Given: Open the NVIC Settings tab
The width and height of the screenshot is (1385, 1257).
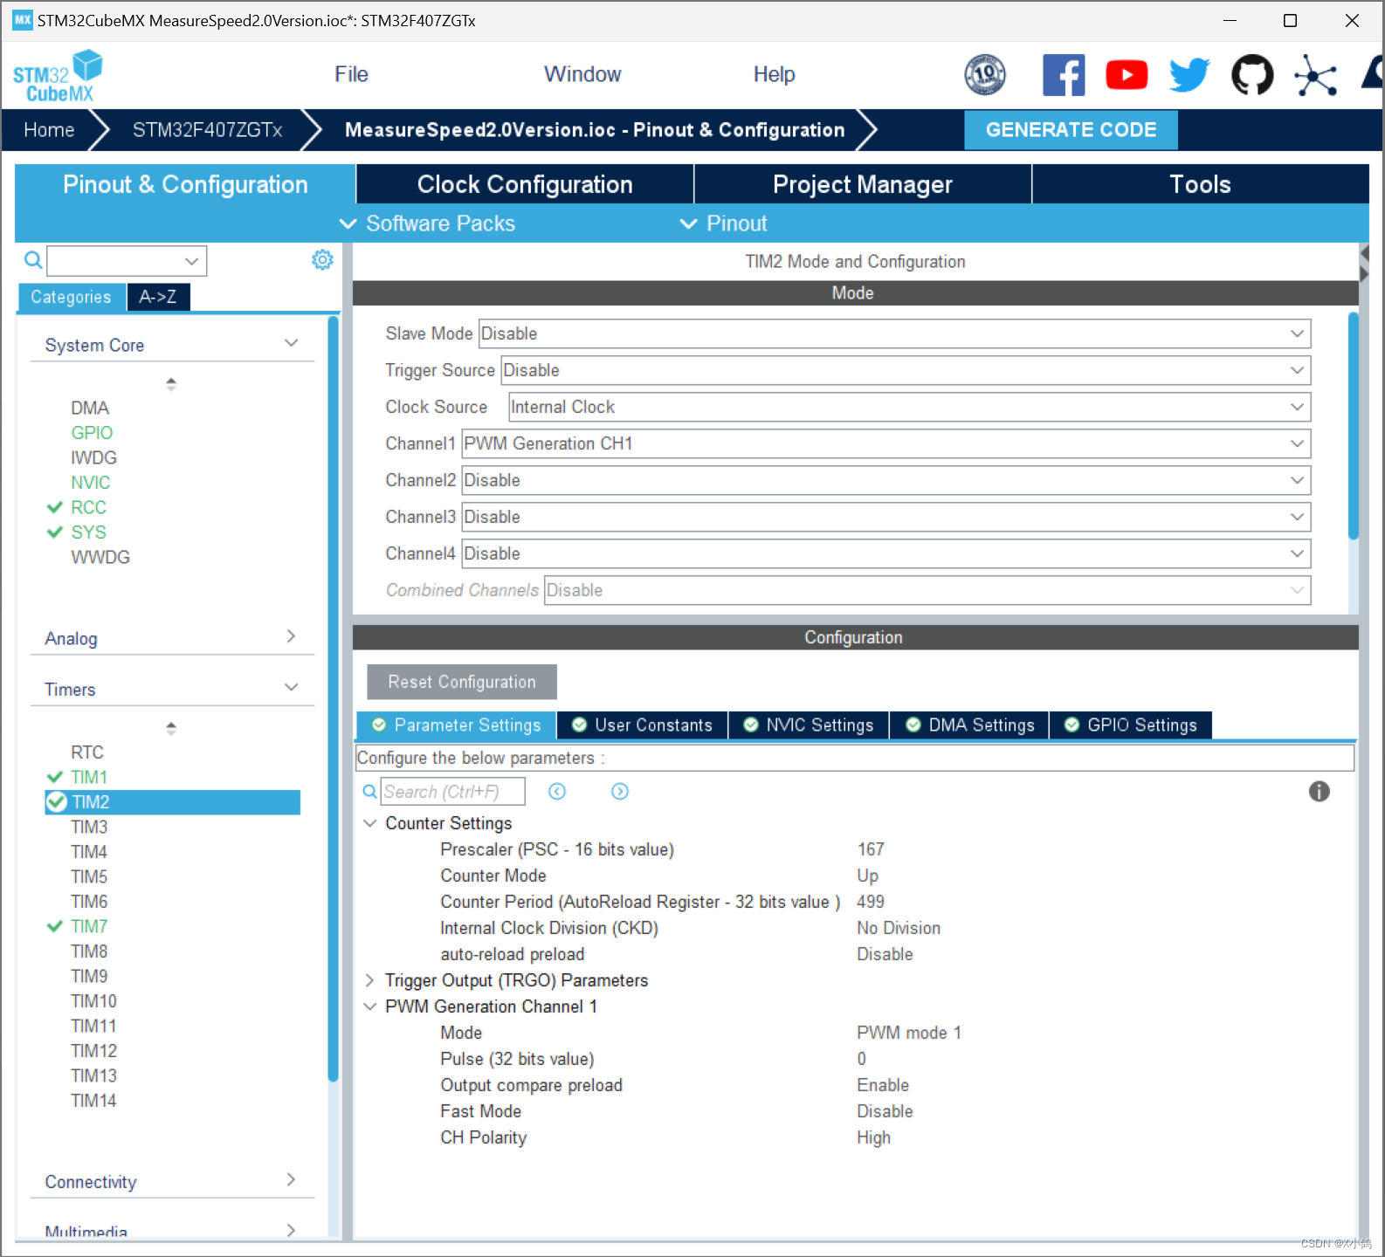Looking at the screenshot, I should [809, 725].
